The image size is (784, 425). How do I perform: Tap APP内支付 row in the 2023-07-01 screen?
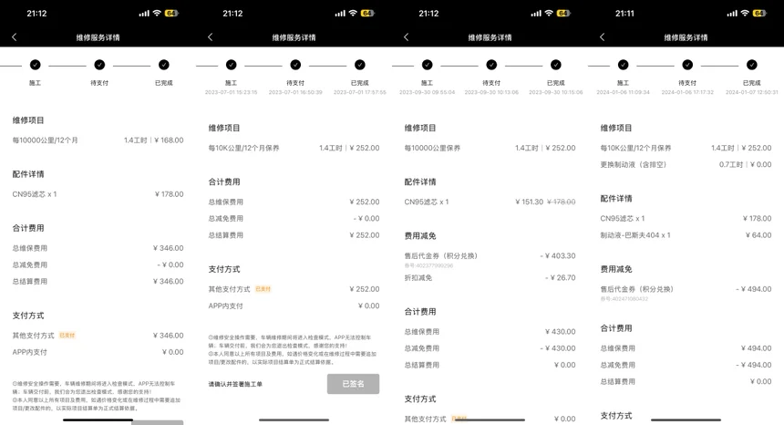pos(294,306)
